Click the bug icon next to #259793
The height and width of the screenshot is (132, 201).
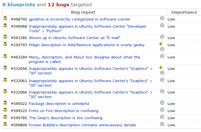pyautogui.click(x=5, y=44)
